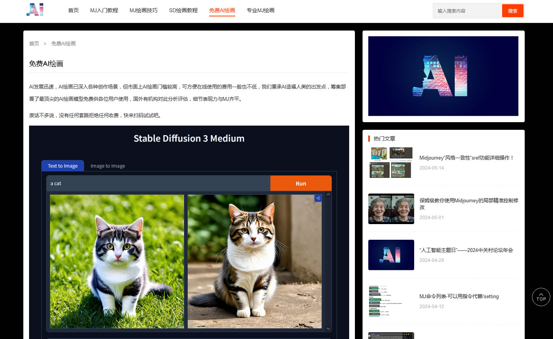553x339 pixels.
Task: Click 免费AI绘画 page title
Action: [46, 64]
